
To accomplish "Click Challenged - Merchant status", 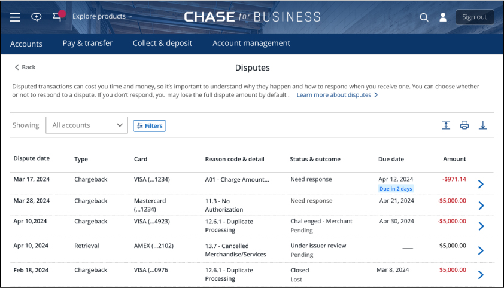I will 321,221.
